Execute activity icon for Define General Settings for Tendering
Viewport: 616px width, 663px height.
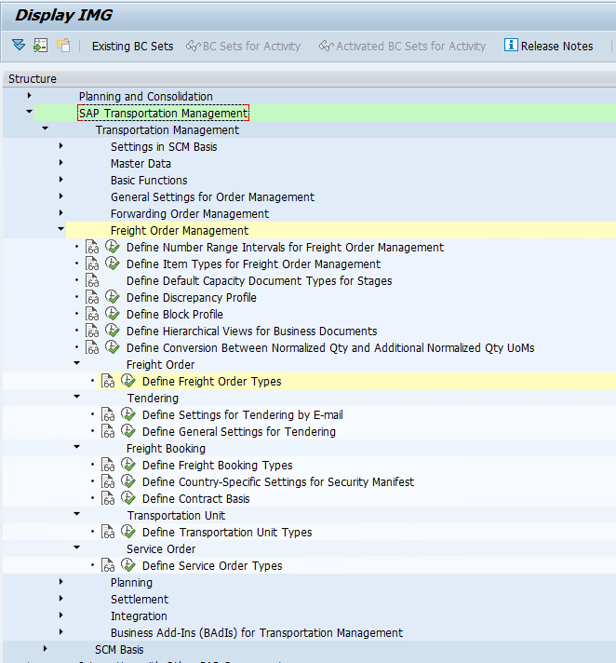point(128,431)
